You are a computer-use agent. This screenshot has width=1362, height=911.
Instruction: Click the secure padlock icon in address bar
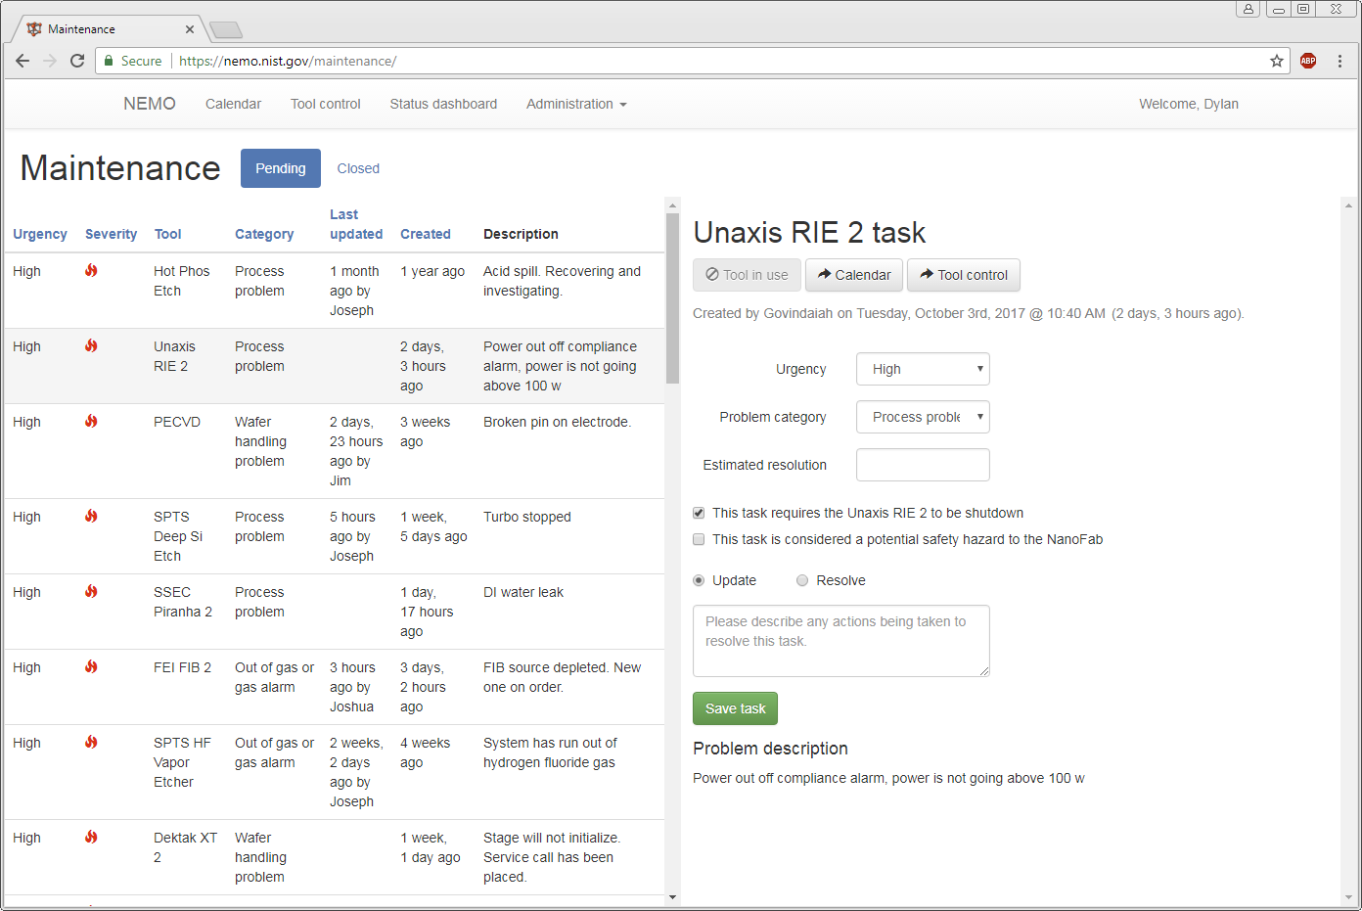point(110,61)
